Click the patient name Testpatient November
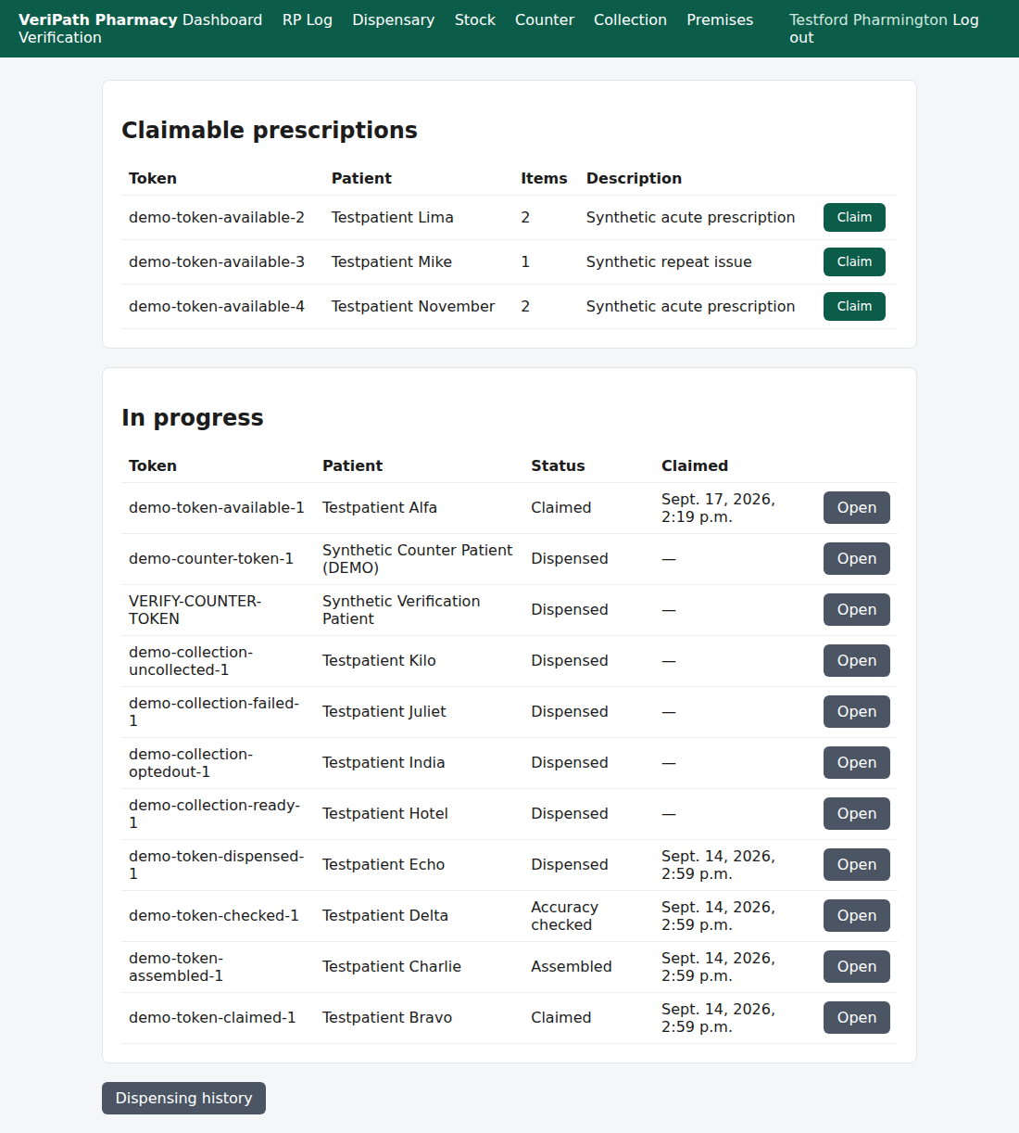The image size is (1019, 1133). pos(413,306)
